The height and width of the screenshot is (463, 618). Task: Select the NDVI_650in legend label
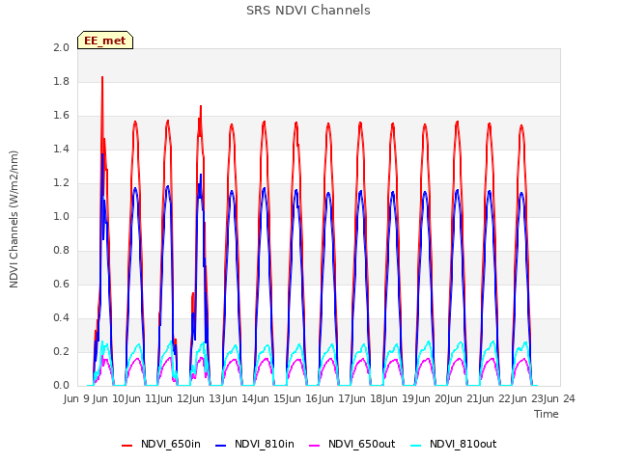click(171, 444)
